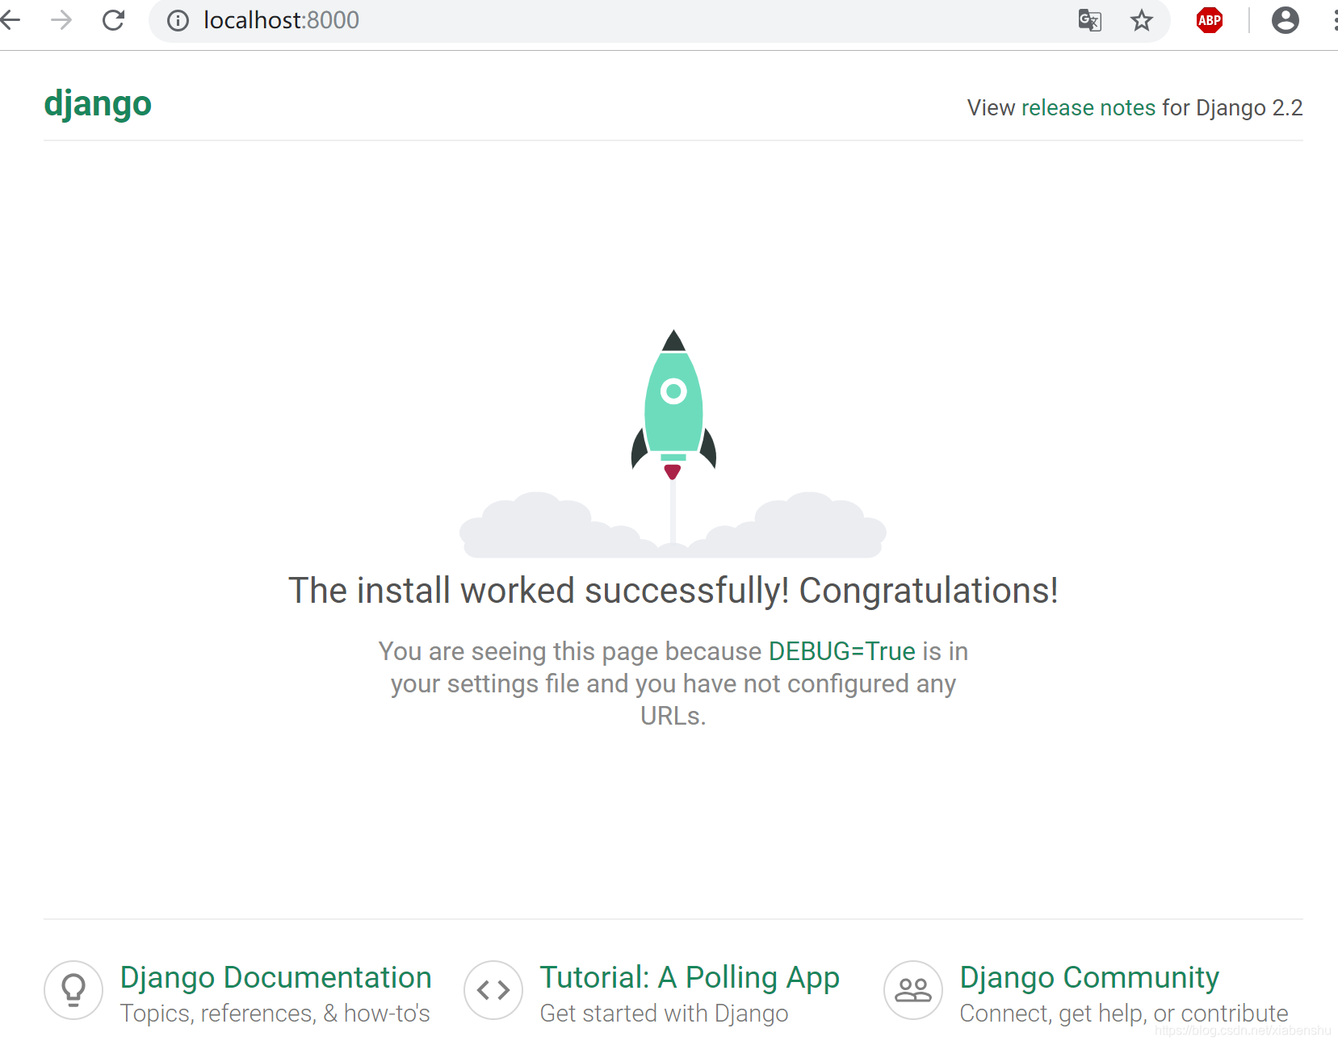
Task: Click the people community icon
Action: tap(913, 989)
